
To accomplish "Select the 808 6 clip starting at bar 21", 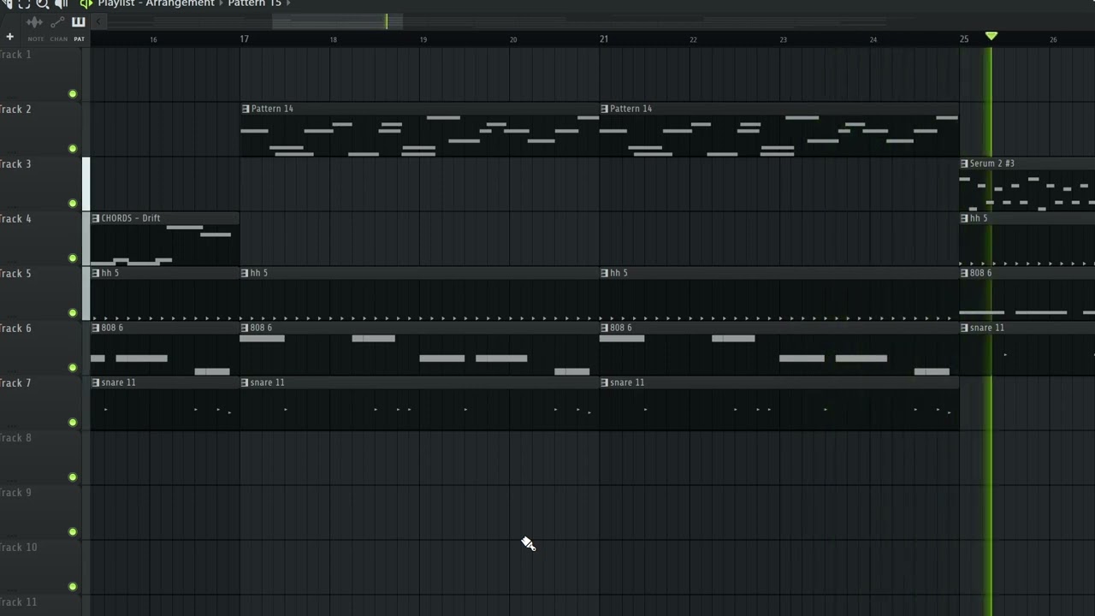I will click(x=779, y=348).
